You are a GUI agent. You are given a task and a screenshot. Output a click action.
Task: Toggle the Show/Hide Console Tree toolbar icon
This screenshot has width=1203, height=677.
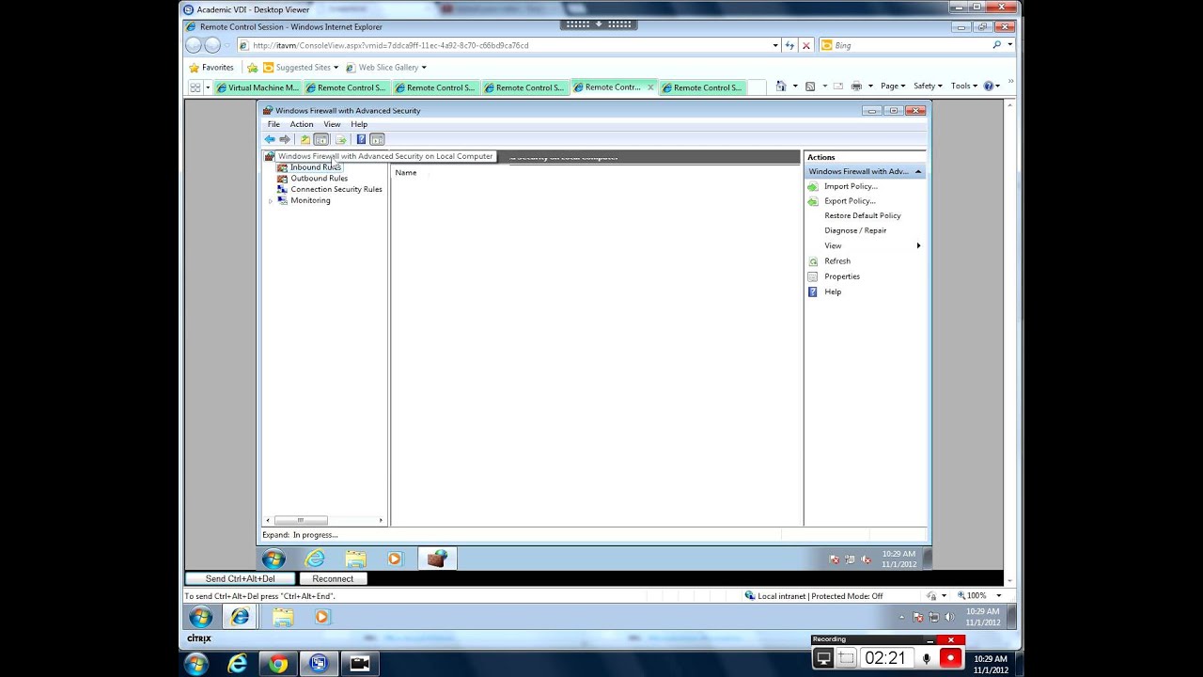pyautogui.click(x=321, y=139)
